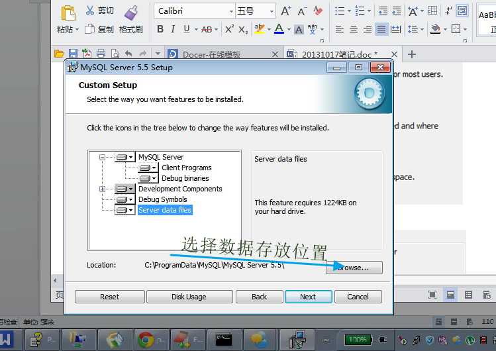The width and height of the screenshot is (496, 351).
Task: Click the increase indent icon
Action: pyautogui.click(x=397, y=11)
